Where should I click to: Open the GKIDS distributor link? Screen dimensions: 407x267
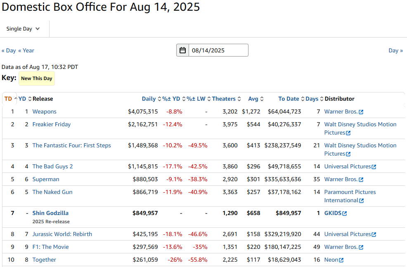[x=333, y=213]
